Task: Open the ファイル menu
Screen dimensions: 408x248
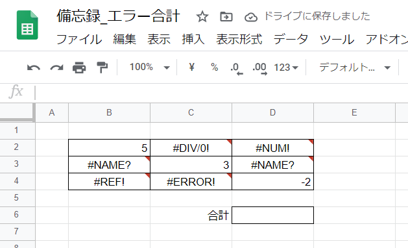Action: pyautogui.click(x=79, y=40)
